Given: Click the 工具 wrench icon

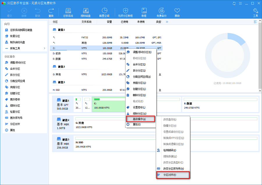Looking at the screenshot, I should tap(255, 12).
